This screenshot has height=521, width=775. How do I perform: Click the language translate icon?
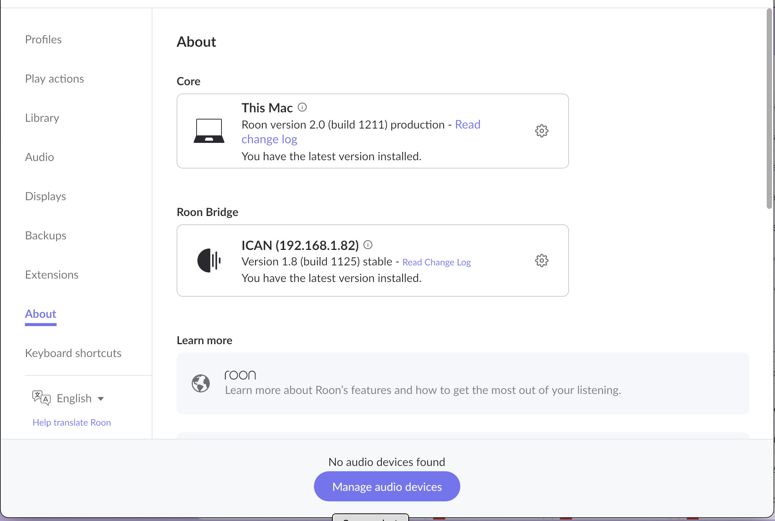(x=41, y=398)
